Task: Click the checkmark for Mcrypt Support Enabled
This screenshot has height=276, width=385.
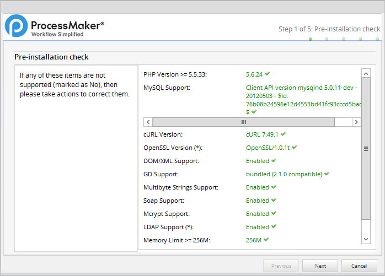Action: coord(274,214)
